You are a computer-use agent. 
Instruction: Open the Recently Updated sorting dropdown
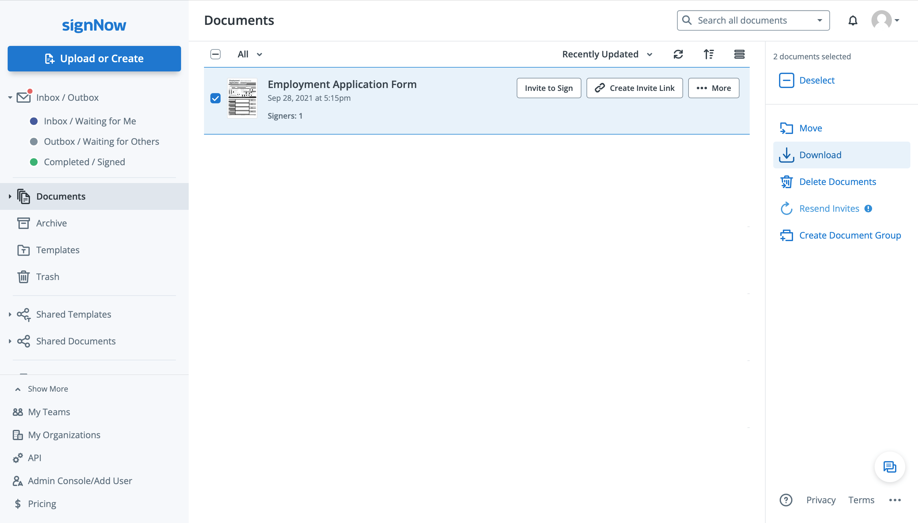pos(607,54)
